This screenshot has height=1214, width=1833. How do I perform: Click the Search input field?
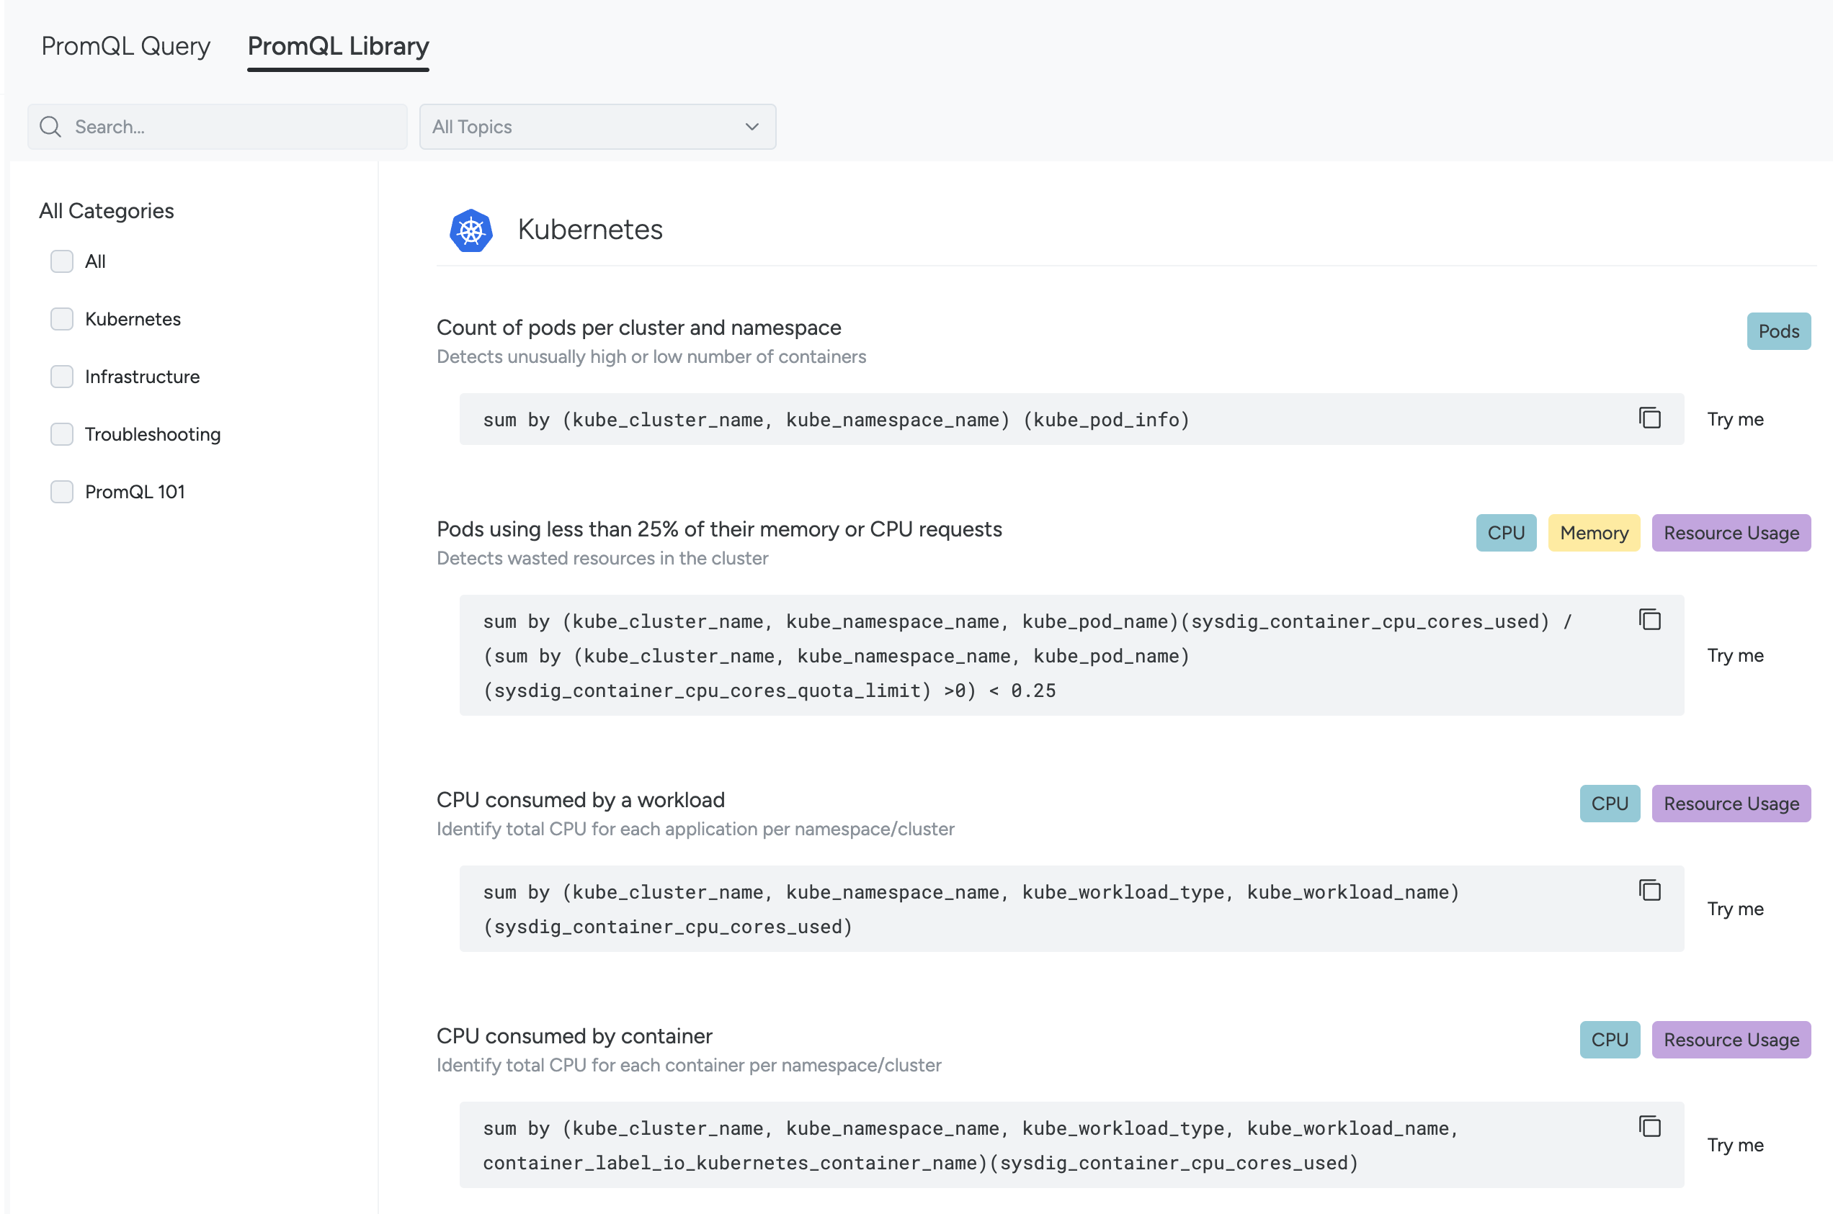pyautogui.click(x=217, y=127)
